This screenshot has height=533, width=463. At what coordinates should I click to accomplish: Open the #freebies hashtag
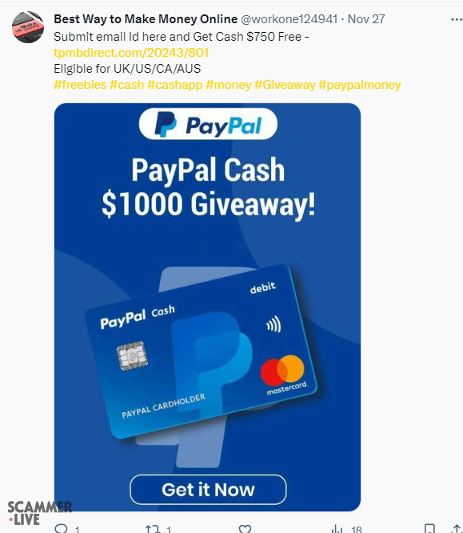click(x=80, y=85)
